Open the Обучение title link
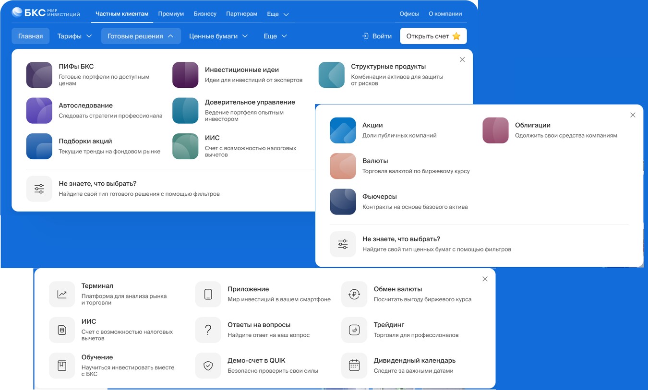The image size is (648, 390). [97, 357]
